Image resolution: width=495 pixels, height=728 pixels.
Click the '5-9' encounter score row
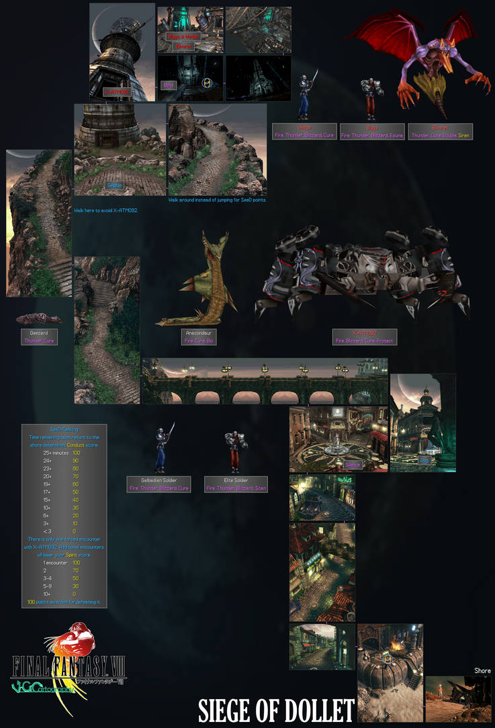(x=62, y=586)
